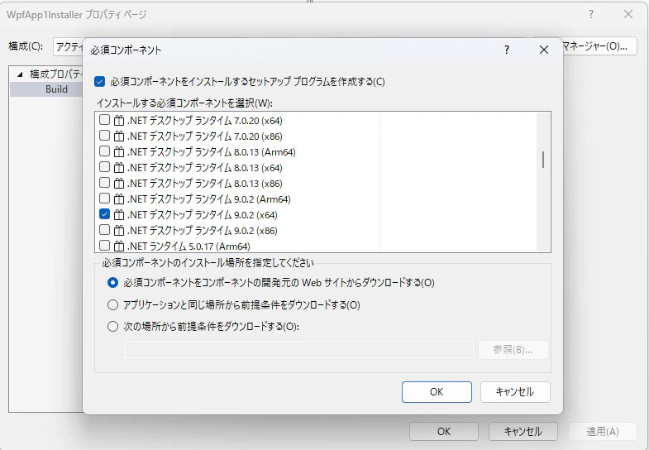Image resolution: width=649 pixels, height=450 pixels.
Task: Click キャンセル in 必須コンポーネント dialog
Action: pos(515,392)
